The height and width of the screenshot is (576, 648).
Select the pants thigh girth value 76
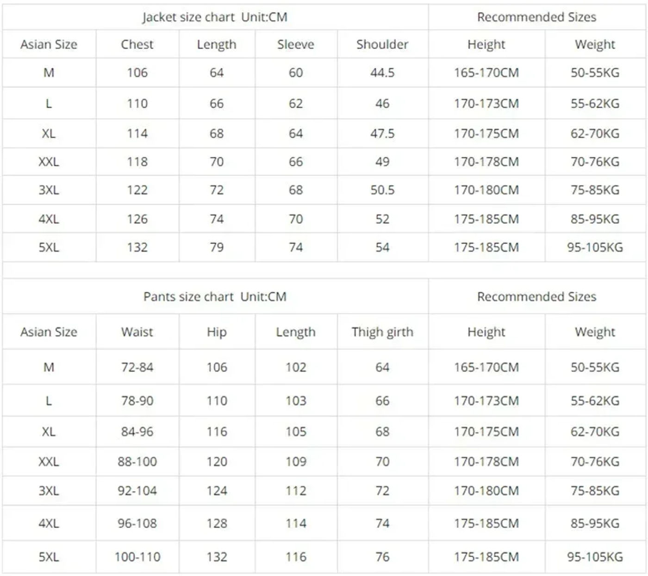tap(382, 557)
